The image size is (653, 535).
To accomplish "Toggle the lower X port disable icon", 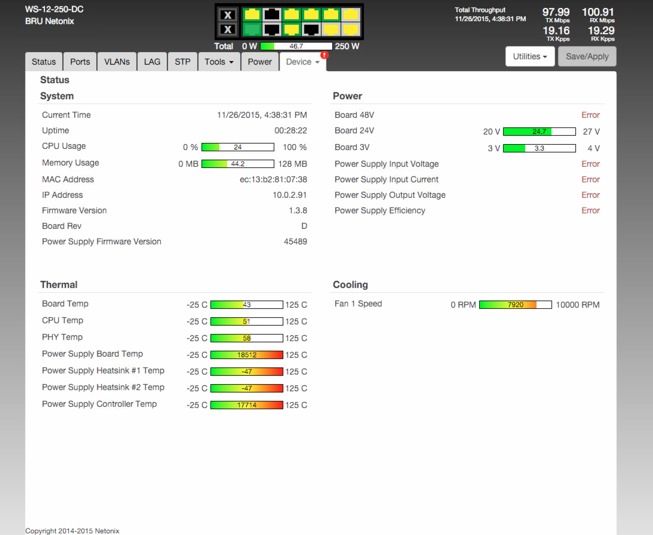I will (228, 29).
